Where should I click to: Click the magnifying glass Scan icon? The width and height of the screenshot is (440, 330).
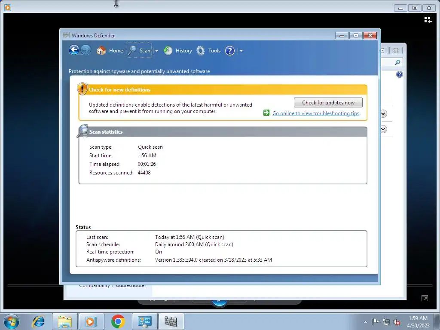point(132,51)
